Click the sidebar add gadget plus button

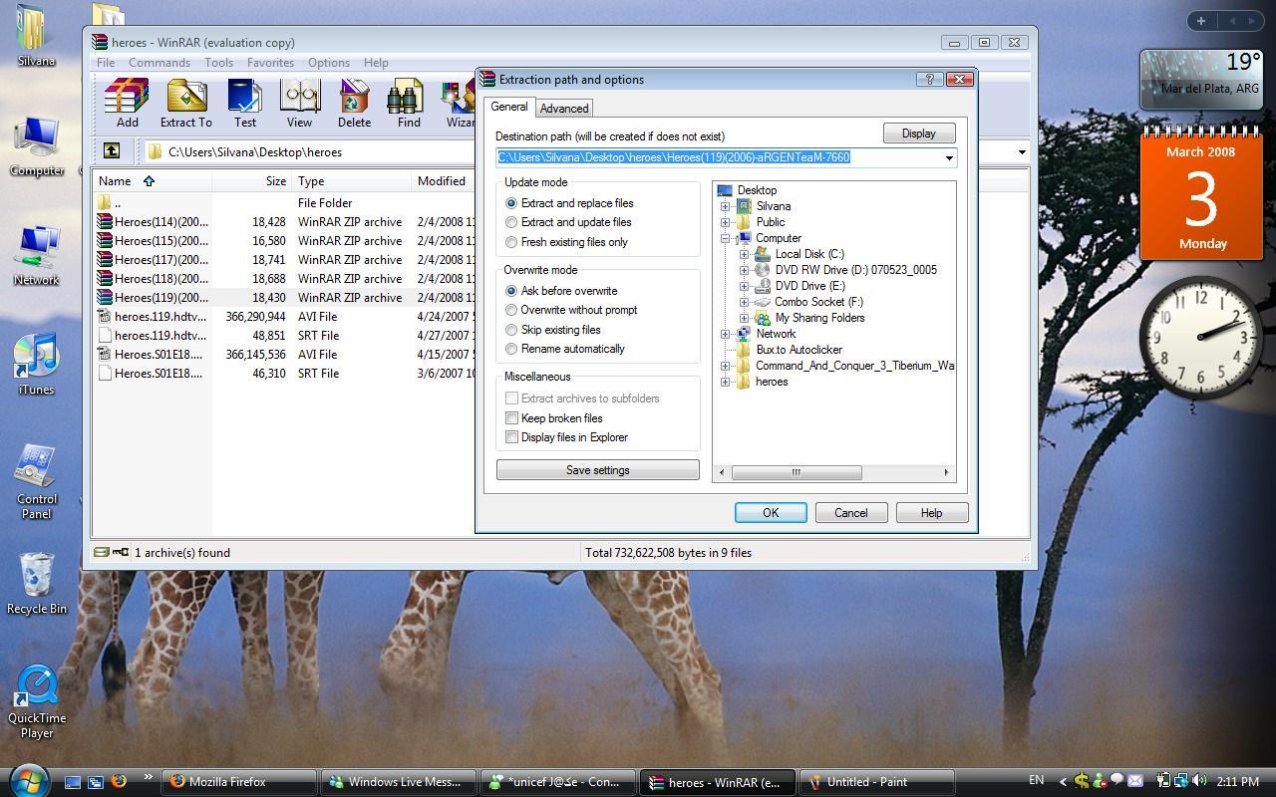1201,20
